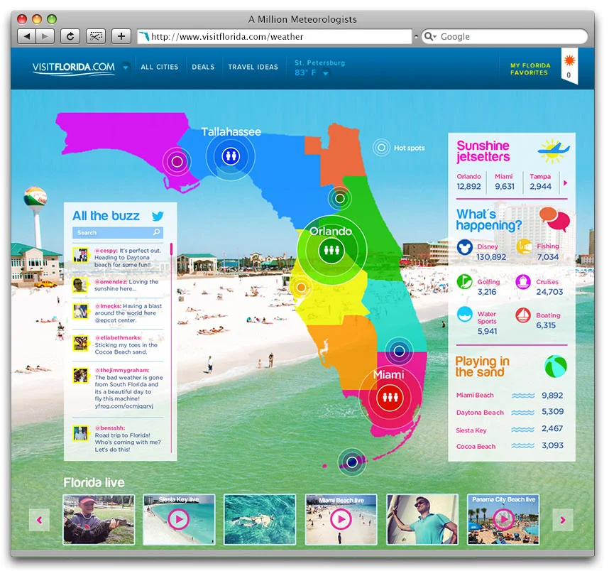Click the orange hotspot near Tampa

[301, 288]
